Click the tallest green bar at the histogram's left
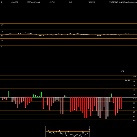This screenshot has width=137, height=137. (x=8, y=94)
